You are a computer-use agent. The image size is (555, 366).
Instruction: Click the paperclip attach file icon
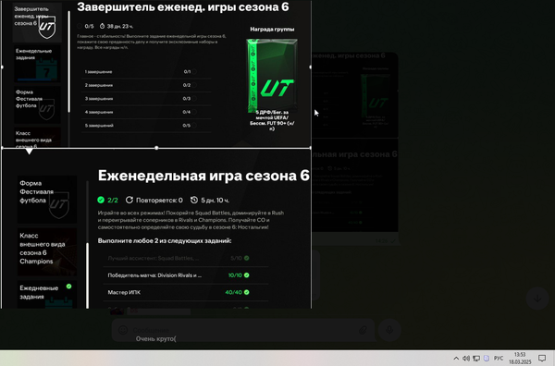click(363, 330)
